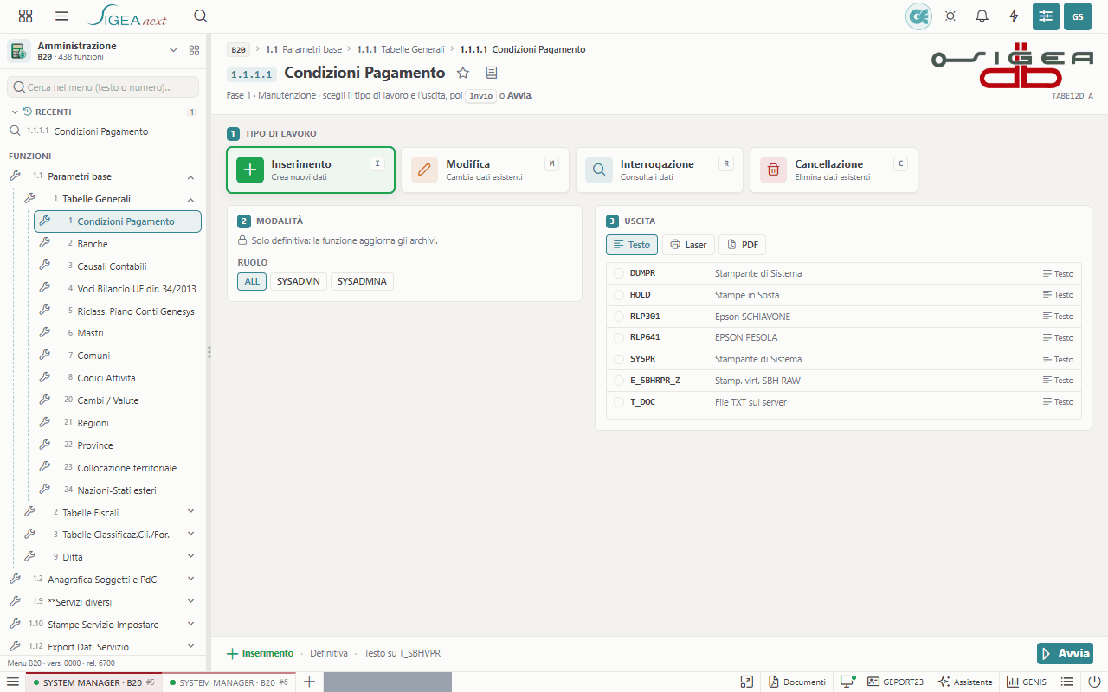Expand the Tabelle Fiscali menu group
The image size is (1108, 692).
[x=190, y=513]
